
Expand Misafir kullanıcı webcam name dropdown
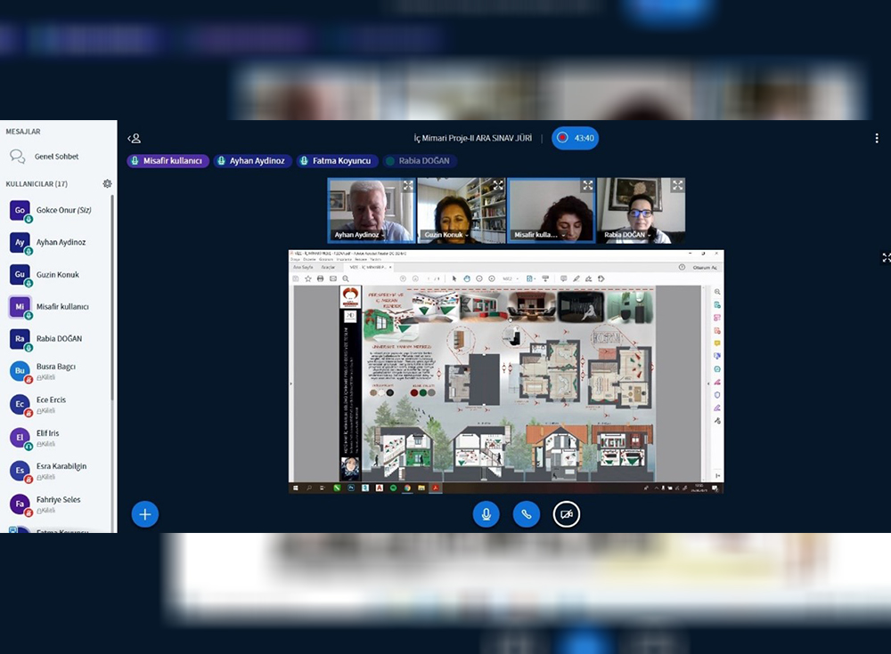(537, 235)
